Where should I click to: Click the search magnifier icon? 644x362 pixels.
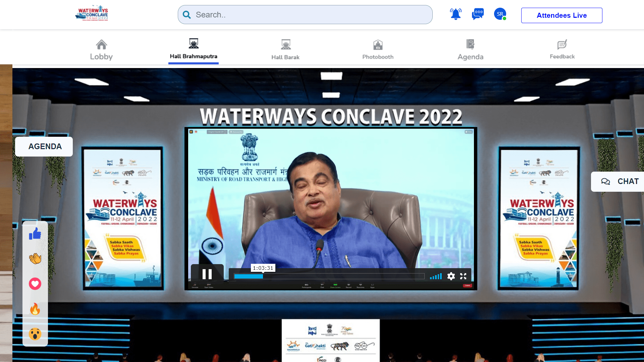[187, 15]
